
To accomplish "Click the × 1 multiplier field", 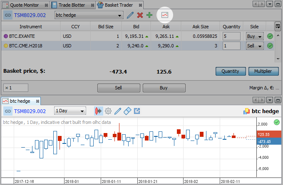I will point(16,88).
